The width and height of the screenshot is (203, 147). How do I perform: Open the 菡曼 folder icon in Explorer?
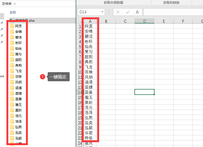click(x=12, y=99)
